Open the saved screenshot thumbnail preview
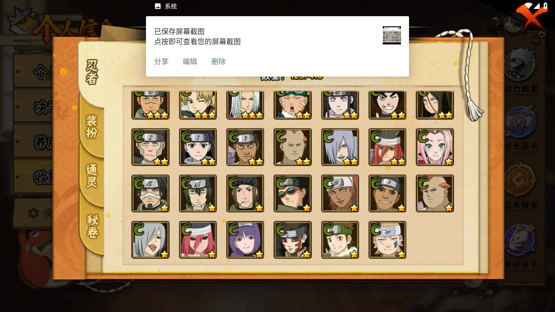 pos(392,35)
